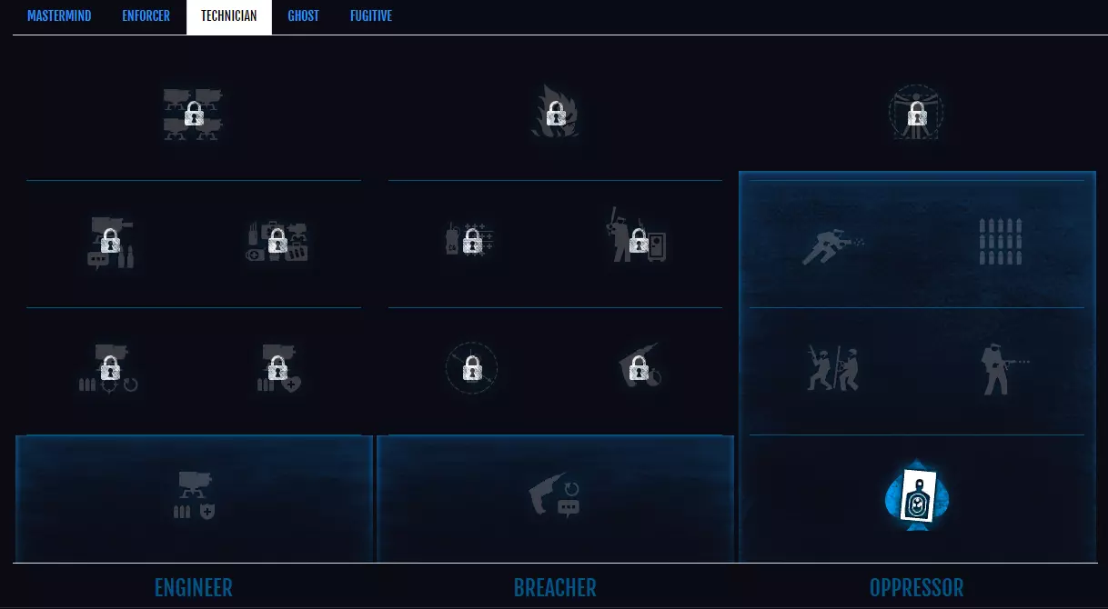Click the sentry gun shield skill in Engineer
Image resolution: width=1108 pixels, height=609 pixels.
[x=194, y=495]
